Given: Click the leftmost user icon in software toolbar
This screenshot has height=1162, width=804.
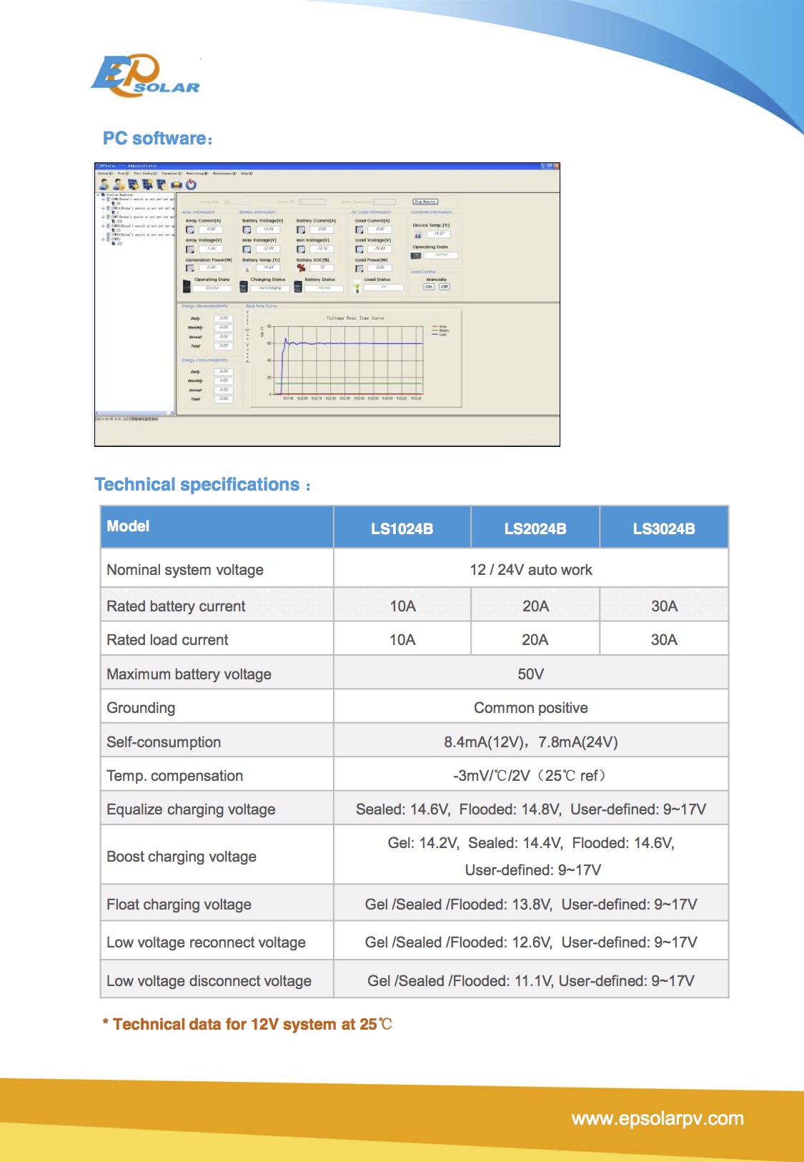Looking at the screenshot, I should click(104, 184).
